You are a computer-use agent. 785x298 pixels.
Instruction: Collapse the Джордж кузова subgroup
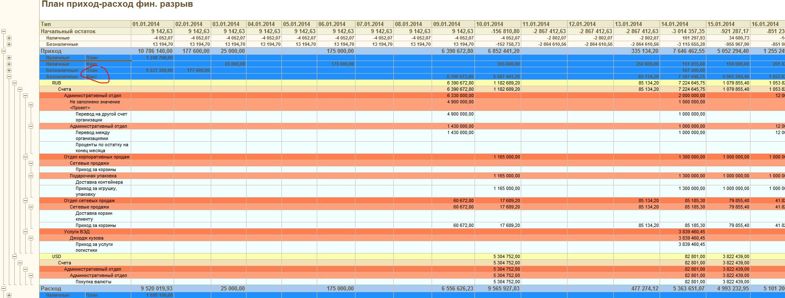click(x=31, y=238)
